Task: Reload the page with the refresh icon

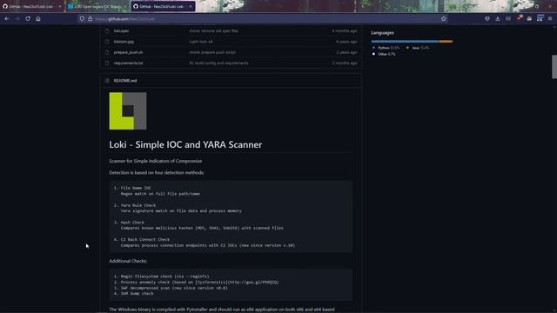Action: coord(28,18)
